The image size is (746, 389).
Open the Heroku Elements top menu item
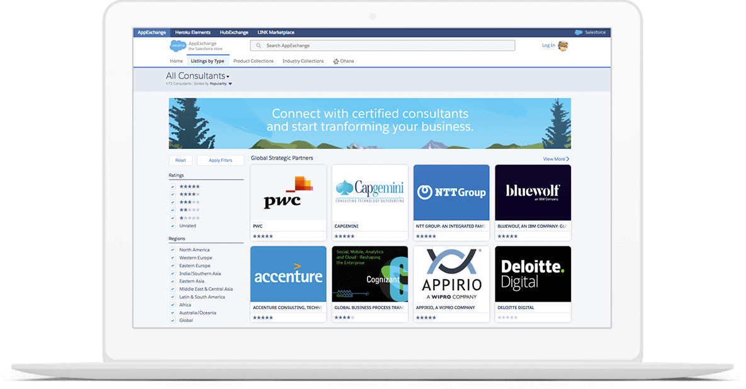(193, 33)
